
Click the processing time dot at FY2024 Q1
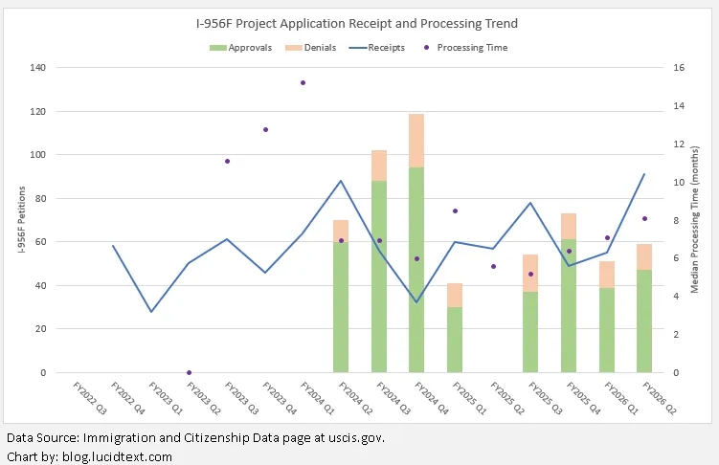[x=303, y=83]
